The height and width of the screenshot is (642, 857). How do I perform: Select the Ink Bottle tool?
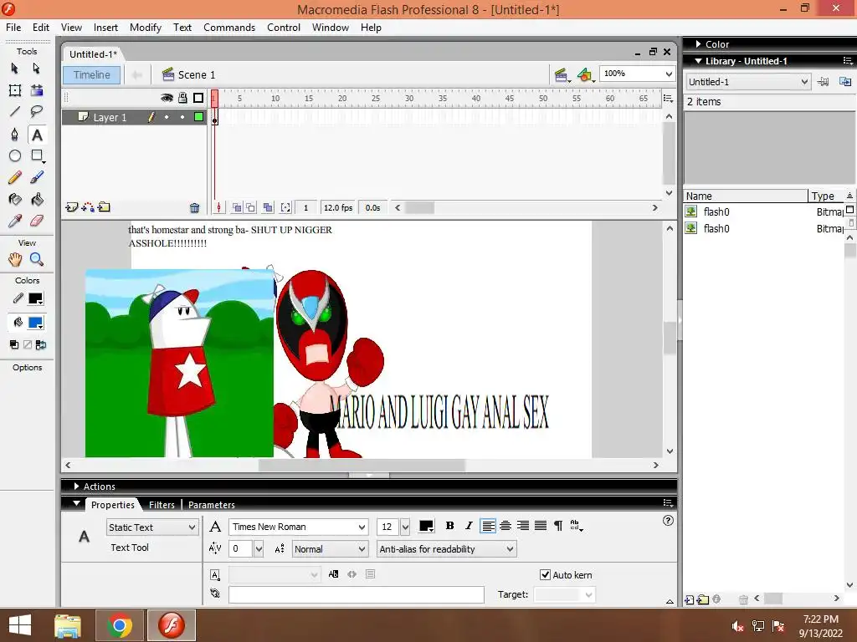click(x=15, y=199)
